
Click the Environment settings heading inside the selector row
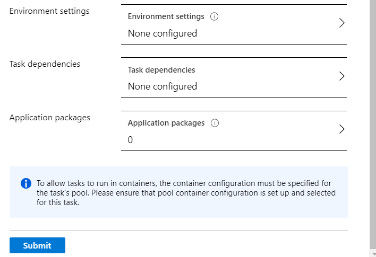[166, 16]
